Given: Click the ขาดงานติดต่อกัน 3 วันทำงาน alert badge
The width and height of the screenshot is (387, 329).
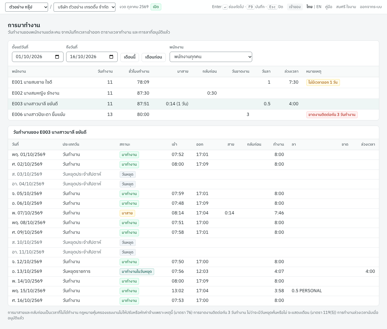Looking at the screenshot, I should tap(332, 115).
